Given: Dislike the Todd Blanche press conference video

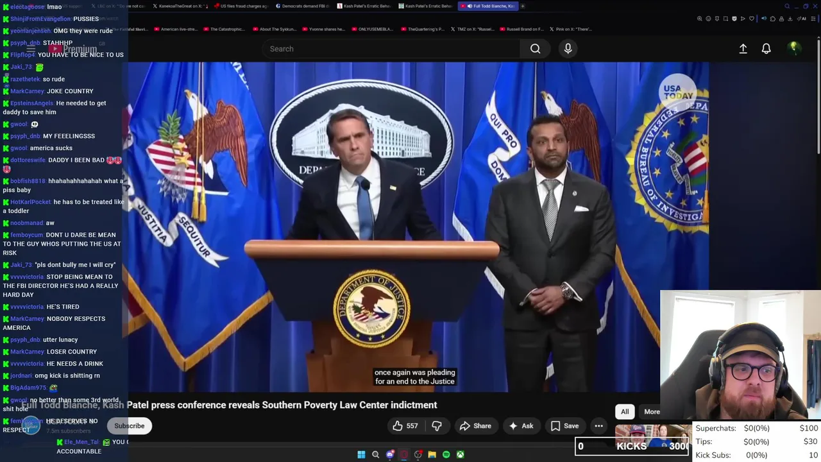Looking at the screenshot, I should click(437, 426).
